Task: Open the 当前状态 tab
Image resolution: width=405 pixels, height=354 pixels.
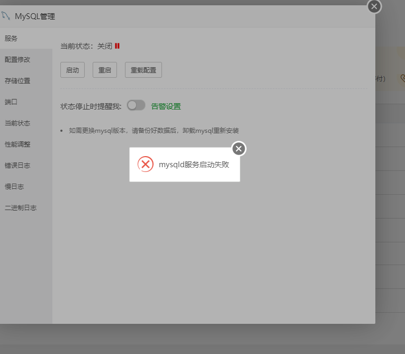Action: pos(26,123)
